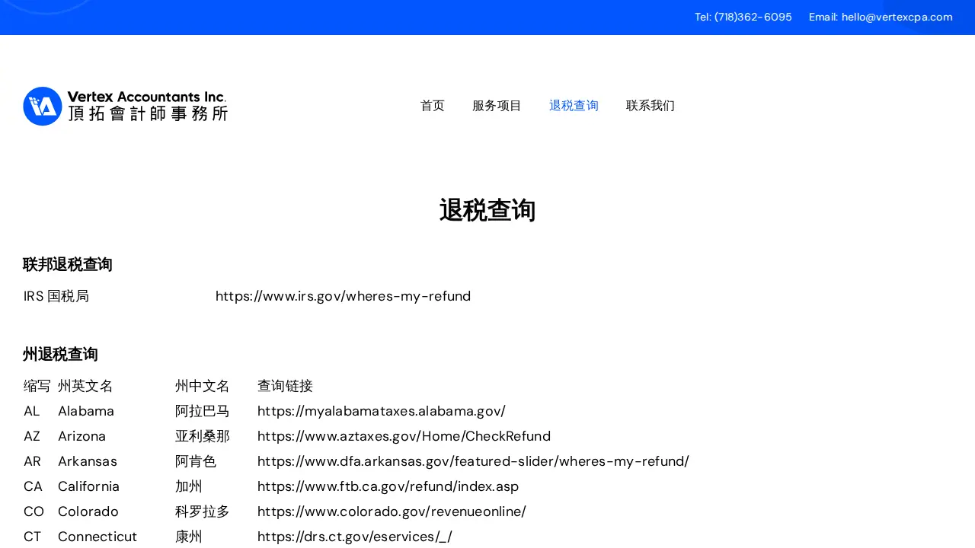
Task: Call the Tel: (718)362-6095 number
Action: tap(743, 17)
